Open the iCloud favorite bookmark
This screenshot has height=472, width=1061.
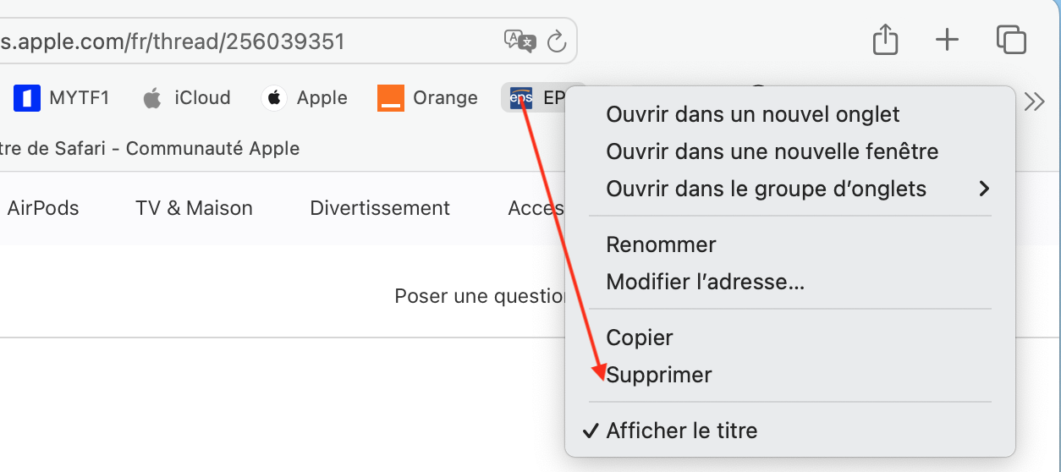(187, 98)
